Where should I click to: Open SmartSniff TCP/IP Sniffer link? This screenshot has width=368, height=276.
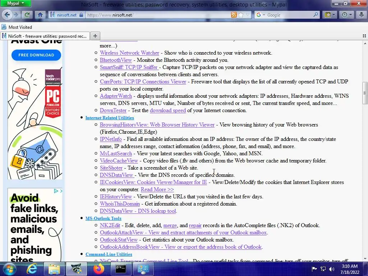(129, 67)
